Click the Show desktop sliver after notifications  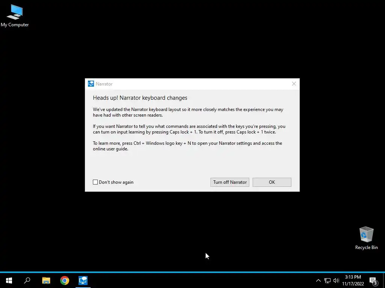click(x=384, y=280)
